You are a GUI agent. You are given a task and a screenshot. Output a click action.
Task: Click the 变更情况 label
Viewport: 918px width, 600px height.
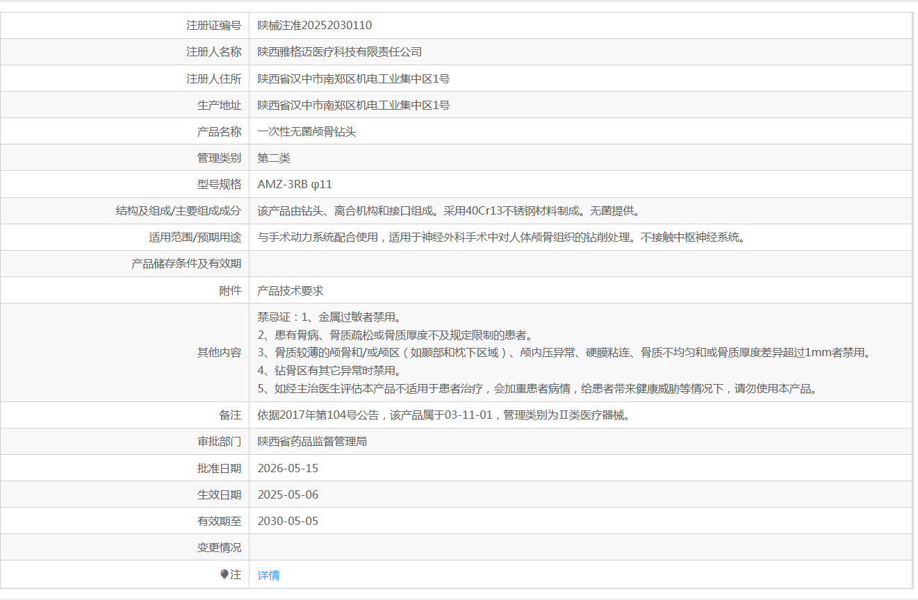[x=220, y=547]
